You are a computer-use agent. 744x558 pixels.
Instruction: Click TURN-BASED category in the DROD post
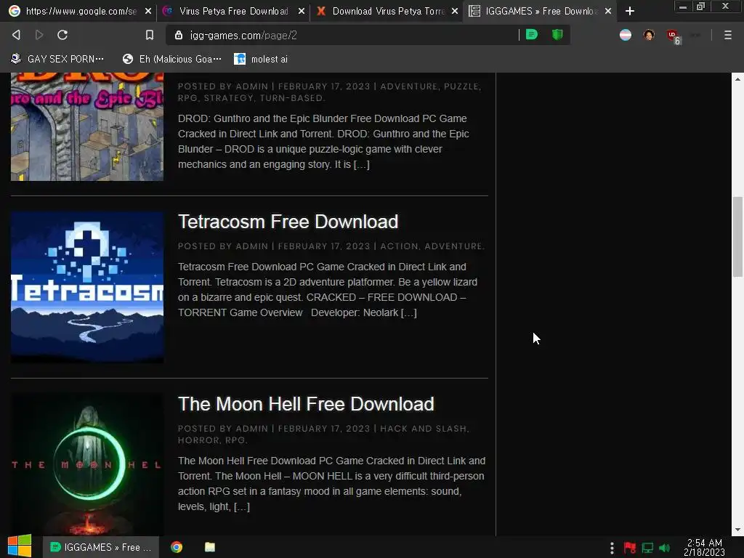coord(291,98)
